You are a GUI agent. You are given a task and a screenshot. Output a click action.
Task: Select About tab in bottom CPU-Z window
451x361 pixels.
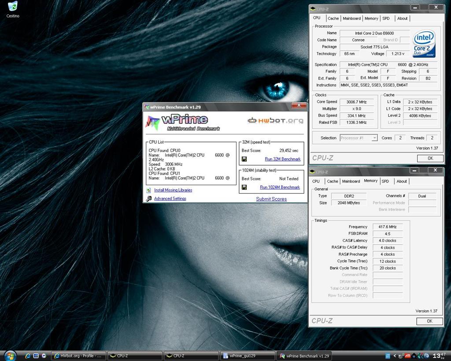click(x=402, y=181)
